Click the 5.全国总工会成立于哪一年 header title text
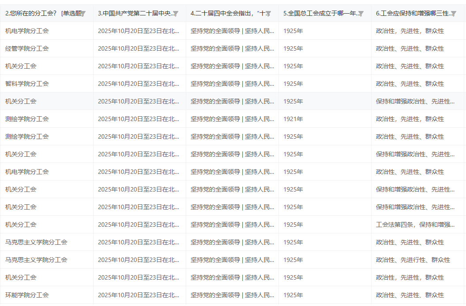The width and height of the screenshot is (466, 306). coord(321,13)
